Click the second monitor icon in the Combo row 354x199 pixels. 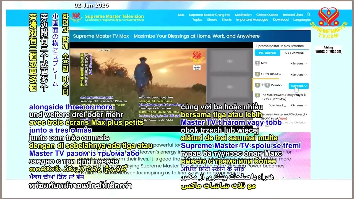tap(267, 85)
